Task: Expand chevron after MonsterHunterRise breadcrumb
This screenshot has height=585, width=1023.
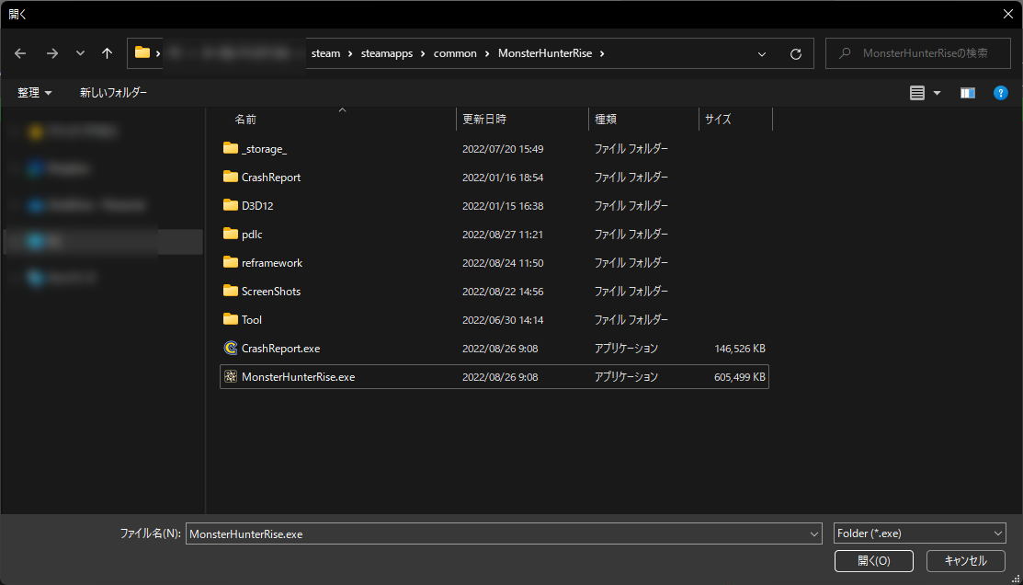Action: (602, 53)
